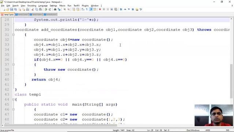
Task: Open the Search menu
Action: coord(15,6)
